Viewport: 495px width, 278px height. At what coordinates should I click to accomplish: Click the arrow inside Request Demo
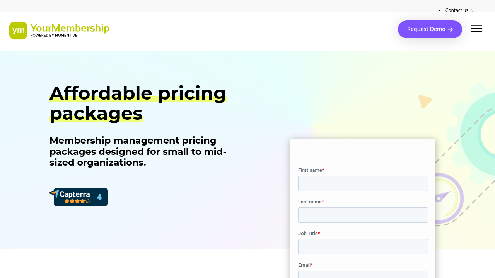[450, 29]
